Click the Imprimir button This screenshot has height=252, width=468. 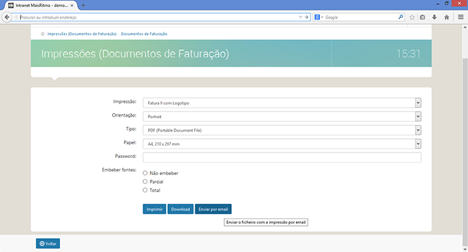click(154, 209)
